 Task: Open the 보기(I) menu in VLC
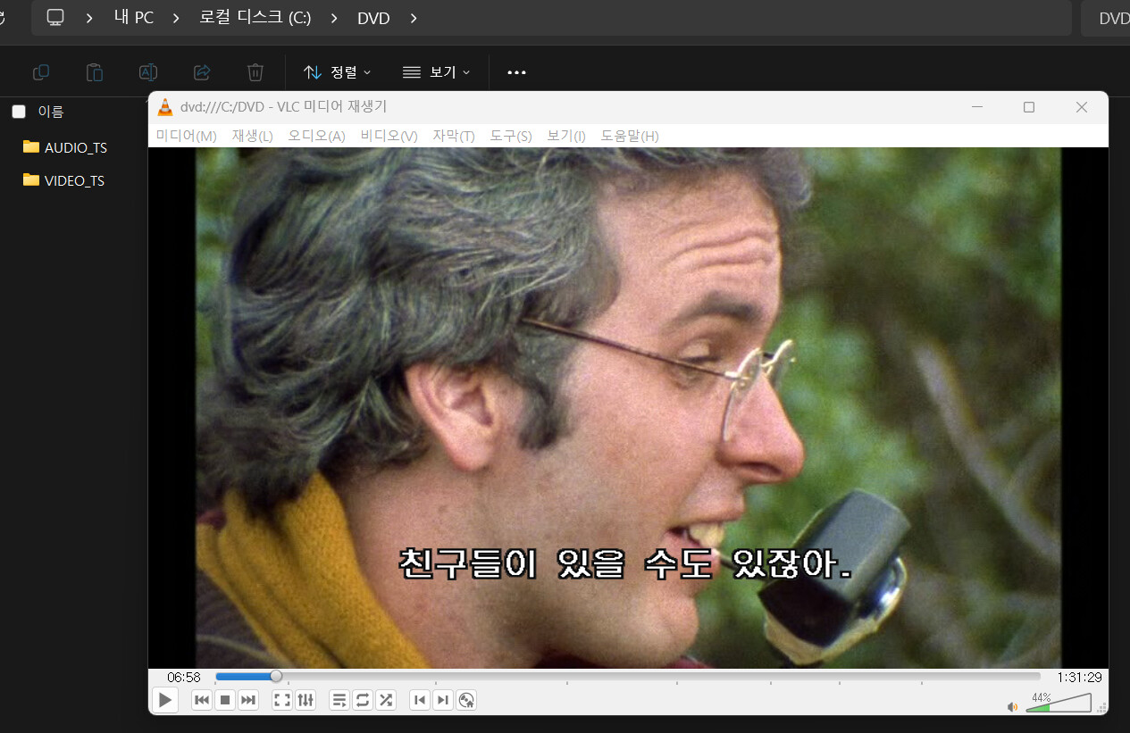pos(566,136)
